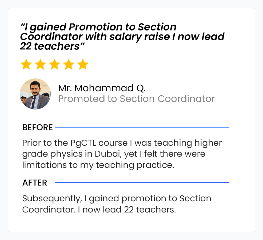This screenshot has height=240, width=263.
Task: Click the 'I gained Promotion to Section' headline line
Action: (99, 27)
